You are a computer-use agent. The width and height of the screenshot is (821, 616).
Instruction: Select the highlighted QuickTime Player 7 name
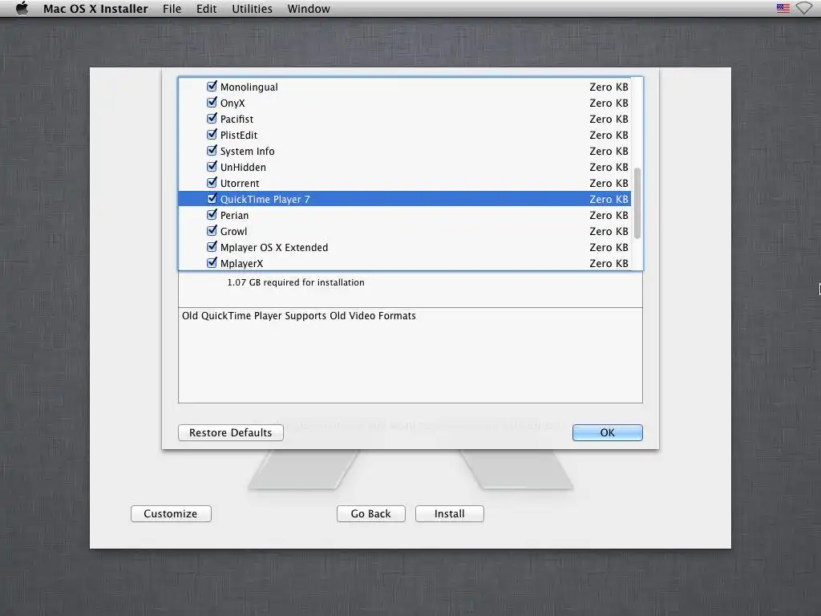click(265, 199)
